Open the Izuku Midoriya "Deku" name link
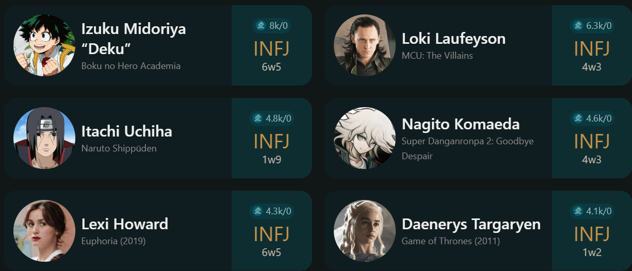This screenshot has height=271, width=632. 133,38
